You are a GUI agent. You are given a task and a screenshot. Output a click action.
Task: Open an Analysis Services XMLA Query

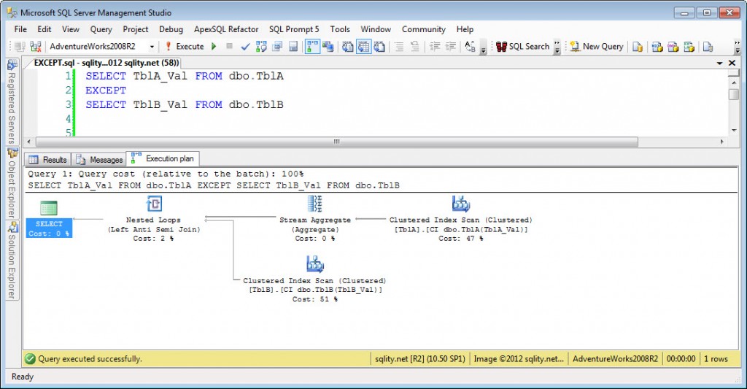689,47
